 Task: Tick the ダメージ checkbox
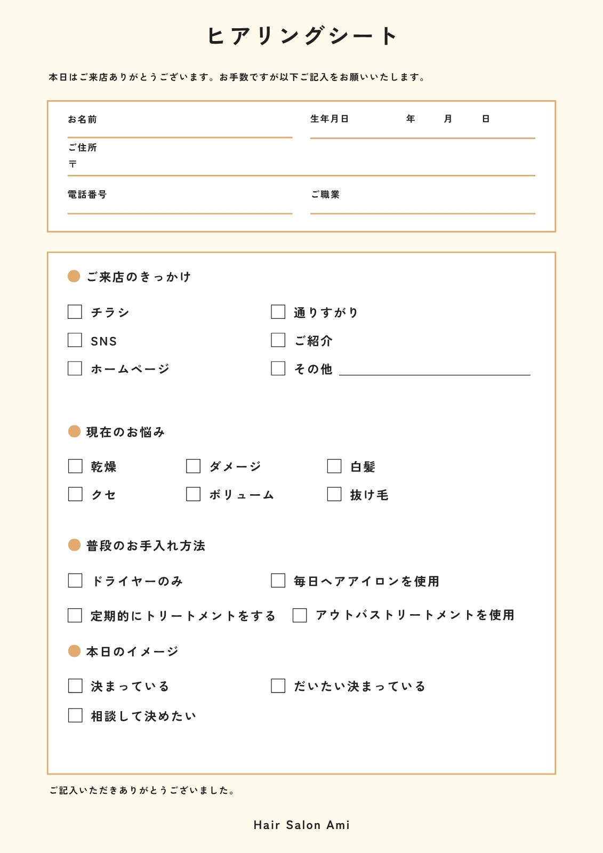pyautogui.click(x=193, y=466)
